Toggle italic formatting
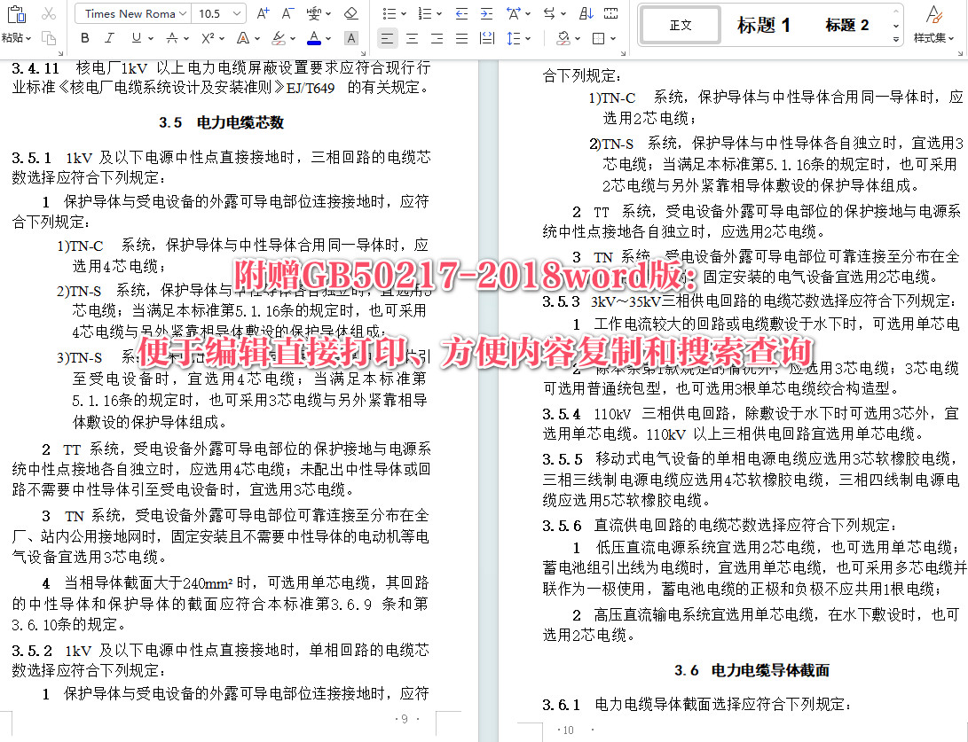 109,38
